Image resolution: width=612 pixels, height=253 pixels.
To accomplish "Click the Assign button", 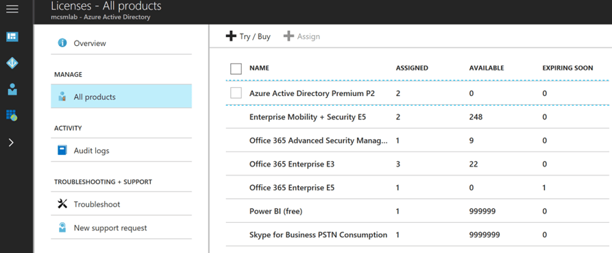I will (x=302, y=37).
